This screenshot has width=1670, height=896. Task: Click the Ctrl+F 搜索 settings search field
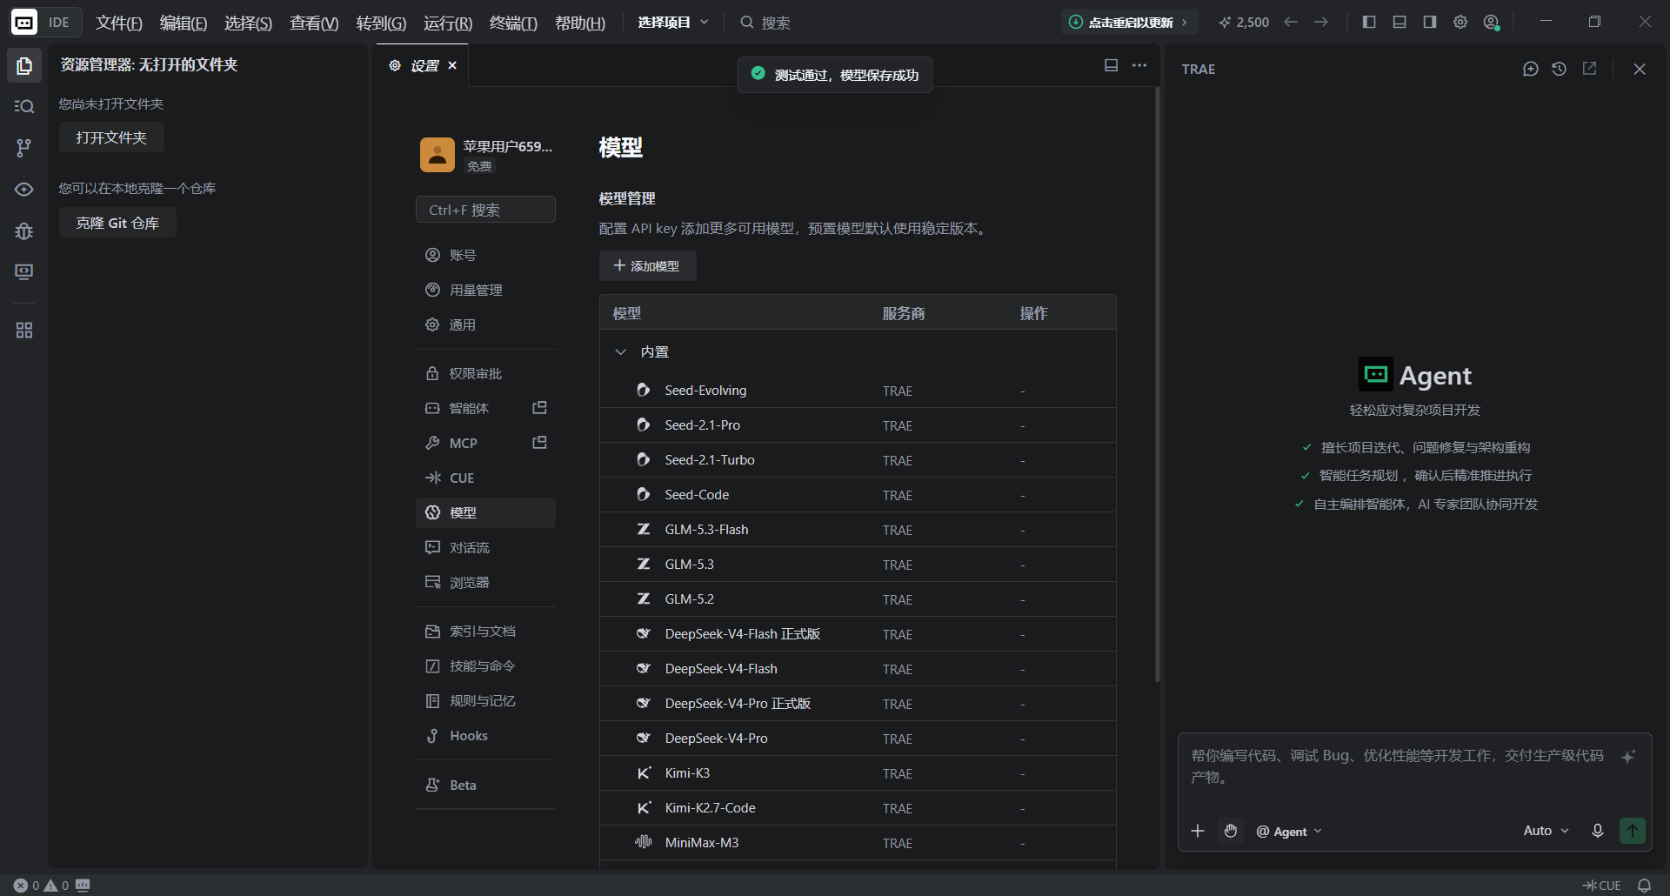pyautogui.click(x=485, y=210)
